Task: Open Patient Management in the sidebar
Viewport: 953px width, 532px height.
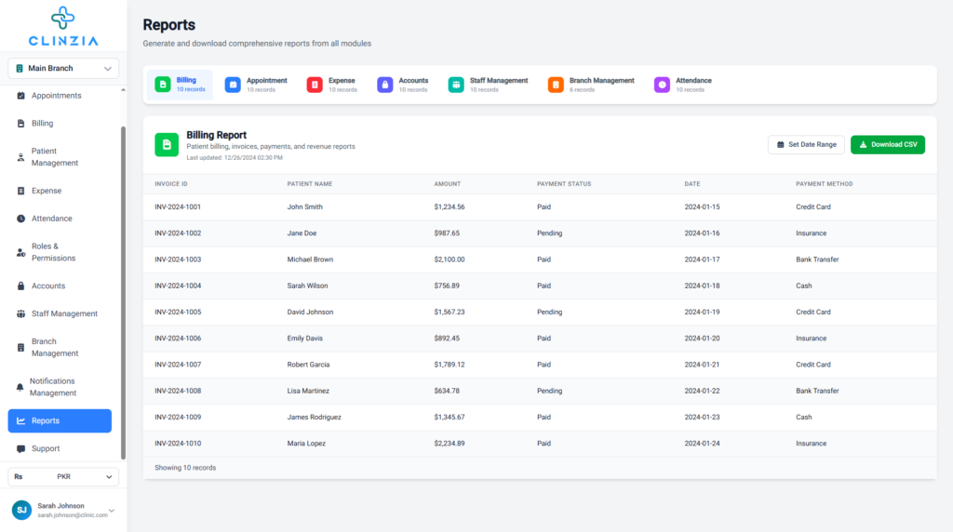Action: click(x=54, y=157)
